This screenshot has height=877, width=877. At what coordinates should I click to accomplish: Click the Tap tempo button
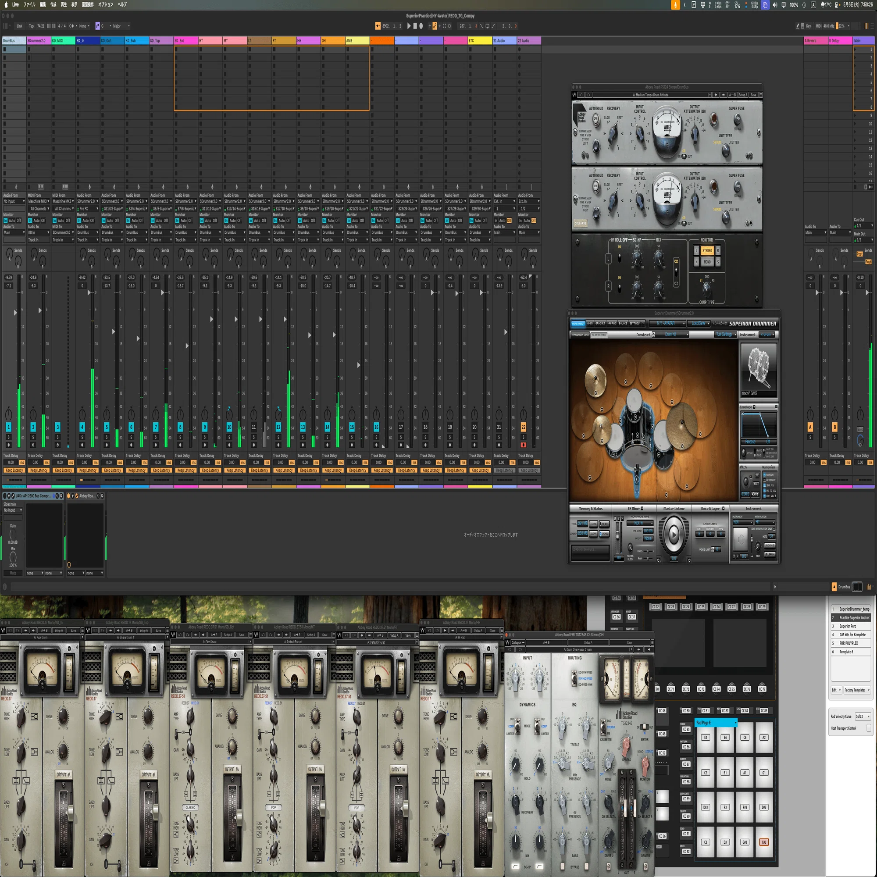(31, 26)
